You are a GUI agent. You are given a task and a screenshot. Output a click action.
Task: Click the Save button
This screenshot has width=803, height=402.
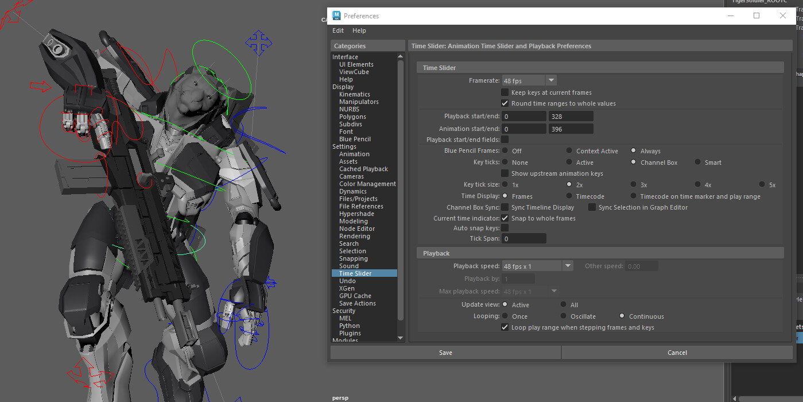(x=445, y=352)
